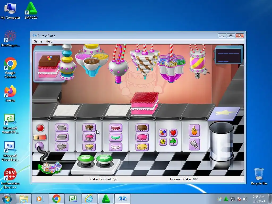Apply green filling icing
The width and height of the screenshot is (272, 204).
tap(116, 137)
